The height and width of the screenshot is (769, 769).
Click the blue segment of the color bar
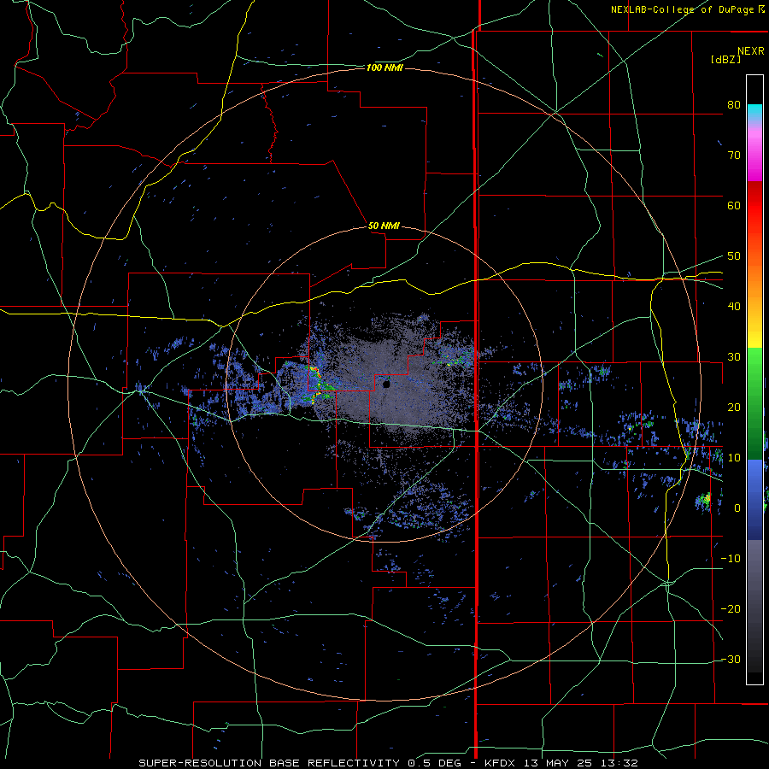[754, 500]
